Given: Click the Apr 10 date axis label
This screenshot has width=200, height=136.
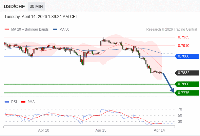Looking at the screenshot, I should point(44,130).
